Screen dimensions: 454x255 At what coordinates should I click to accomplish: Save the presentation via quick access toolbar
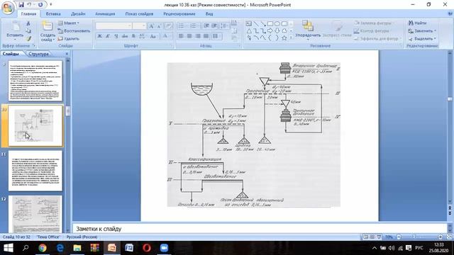coord(21,5)
